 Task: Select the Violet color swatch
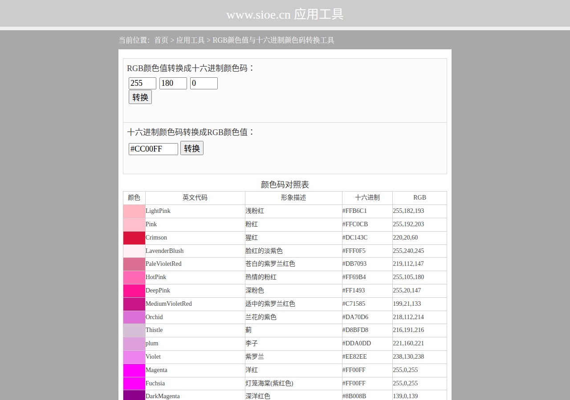click(x=134, y=357)
